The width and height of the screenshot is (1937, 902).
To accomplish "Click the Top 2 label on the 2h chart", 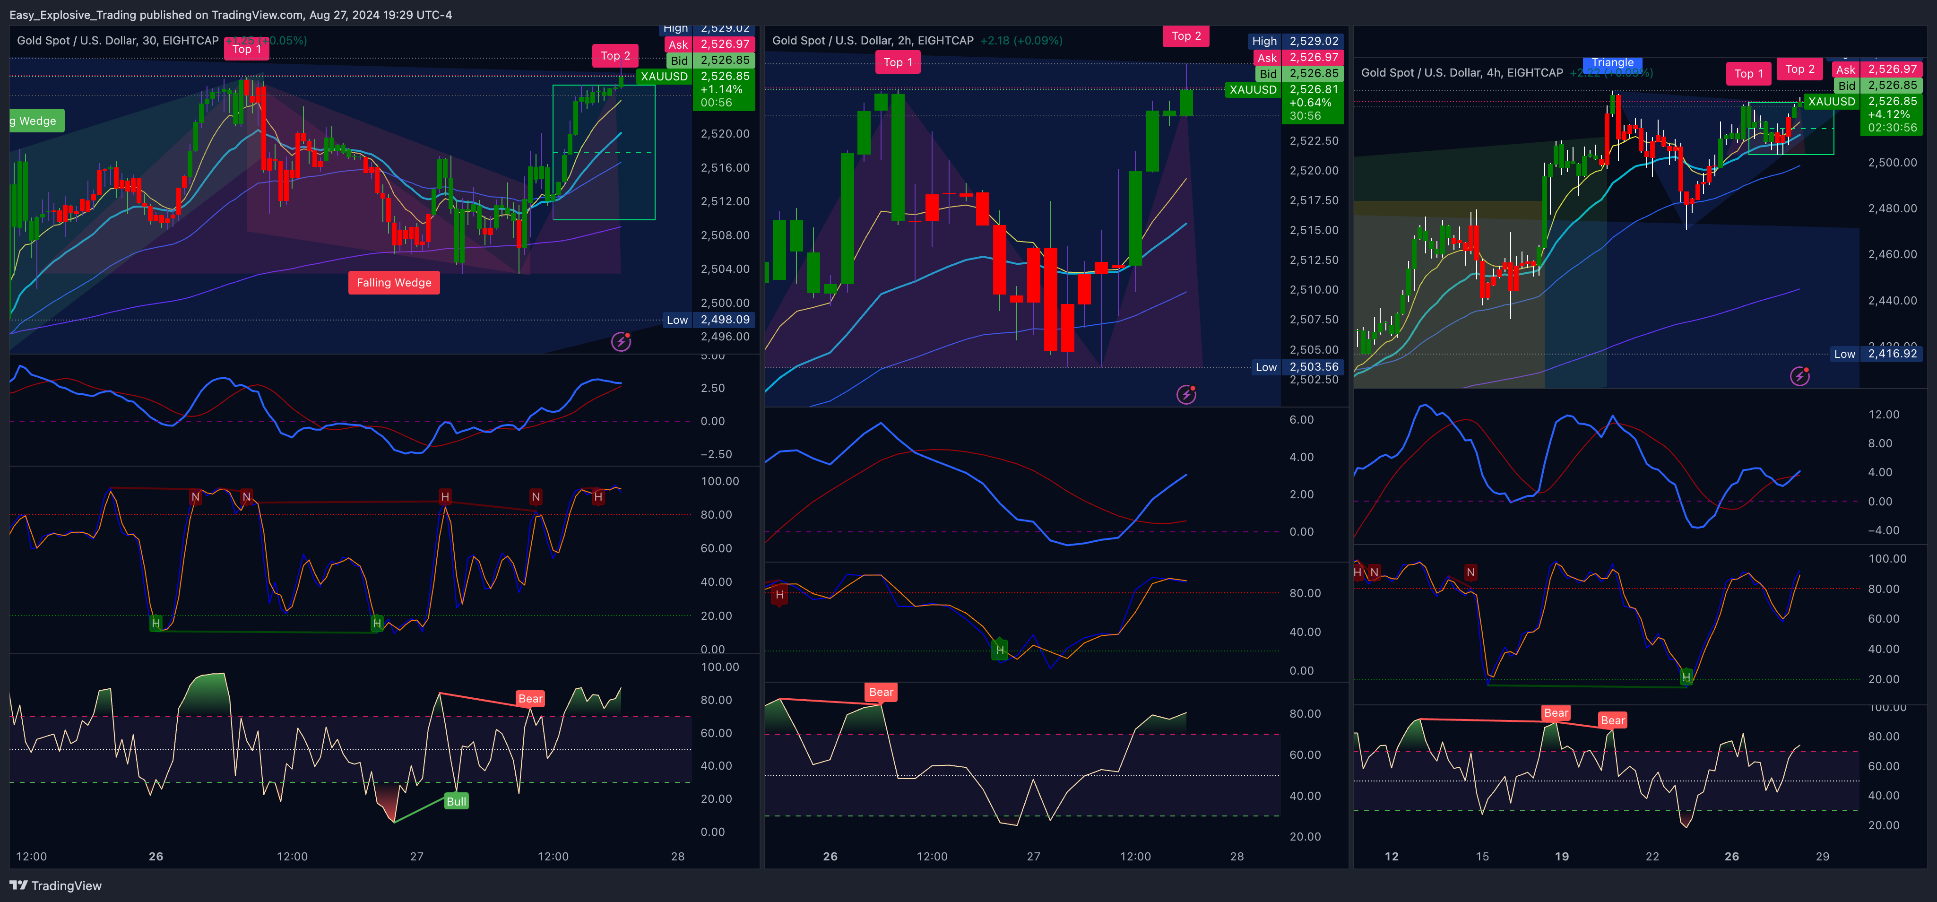I will click(1186, 36).
